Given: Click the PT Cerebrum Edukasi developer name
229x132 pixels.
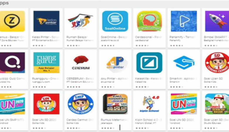Looking at the screenshot, I should (80, 82).
